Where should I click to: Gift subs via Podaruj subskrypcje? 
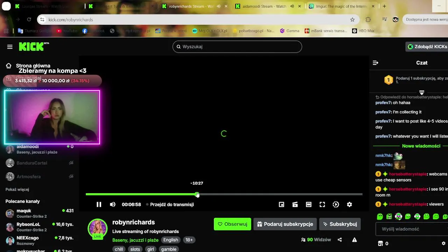coord(285,224)
